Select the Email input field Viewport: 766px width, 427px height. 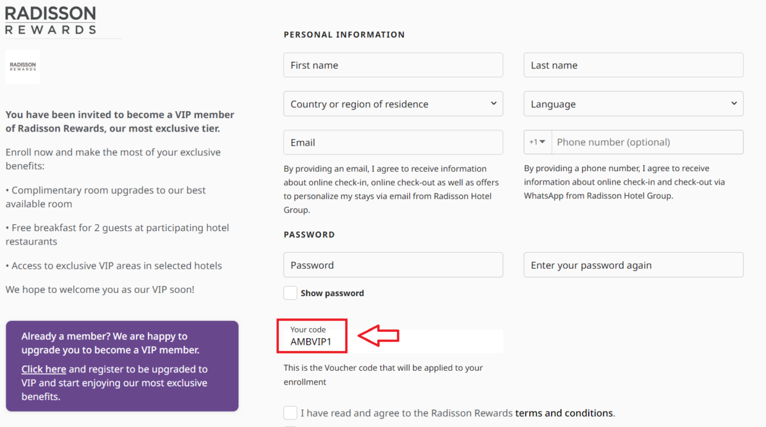(x=393, y=142)
